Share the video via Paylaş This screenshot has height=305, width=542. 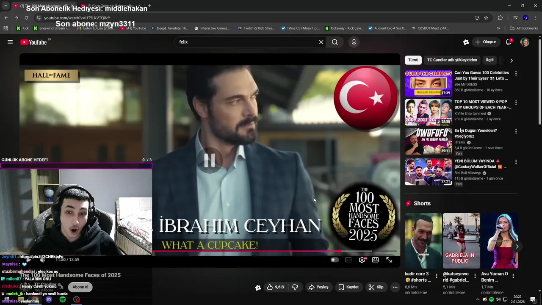click(x=318, y=287)
